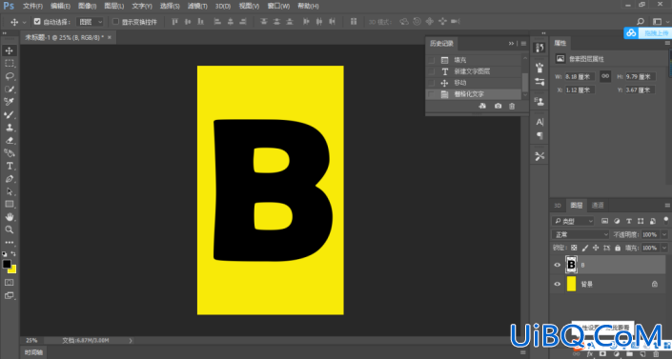The width and height of the screenshot is (672, 359).
Task: Toggle Auto-Select checkbox
Action: tap(37, 21)
